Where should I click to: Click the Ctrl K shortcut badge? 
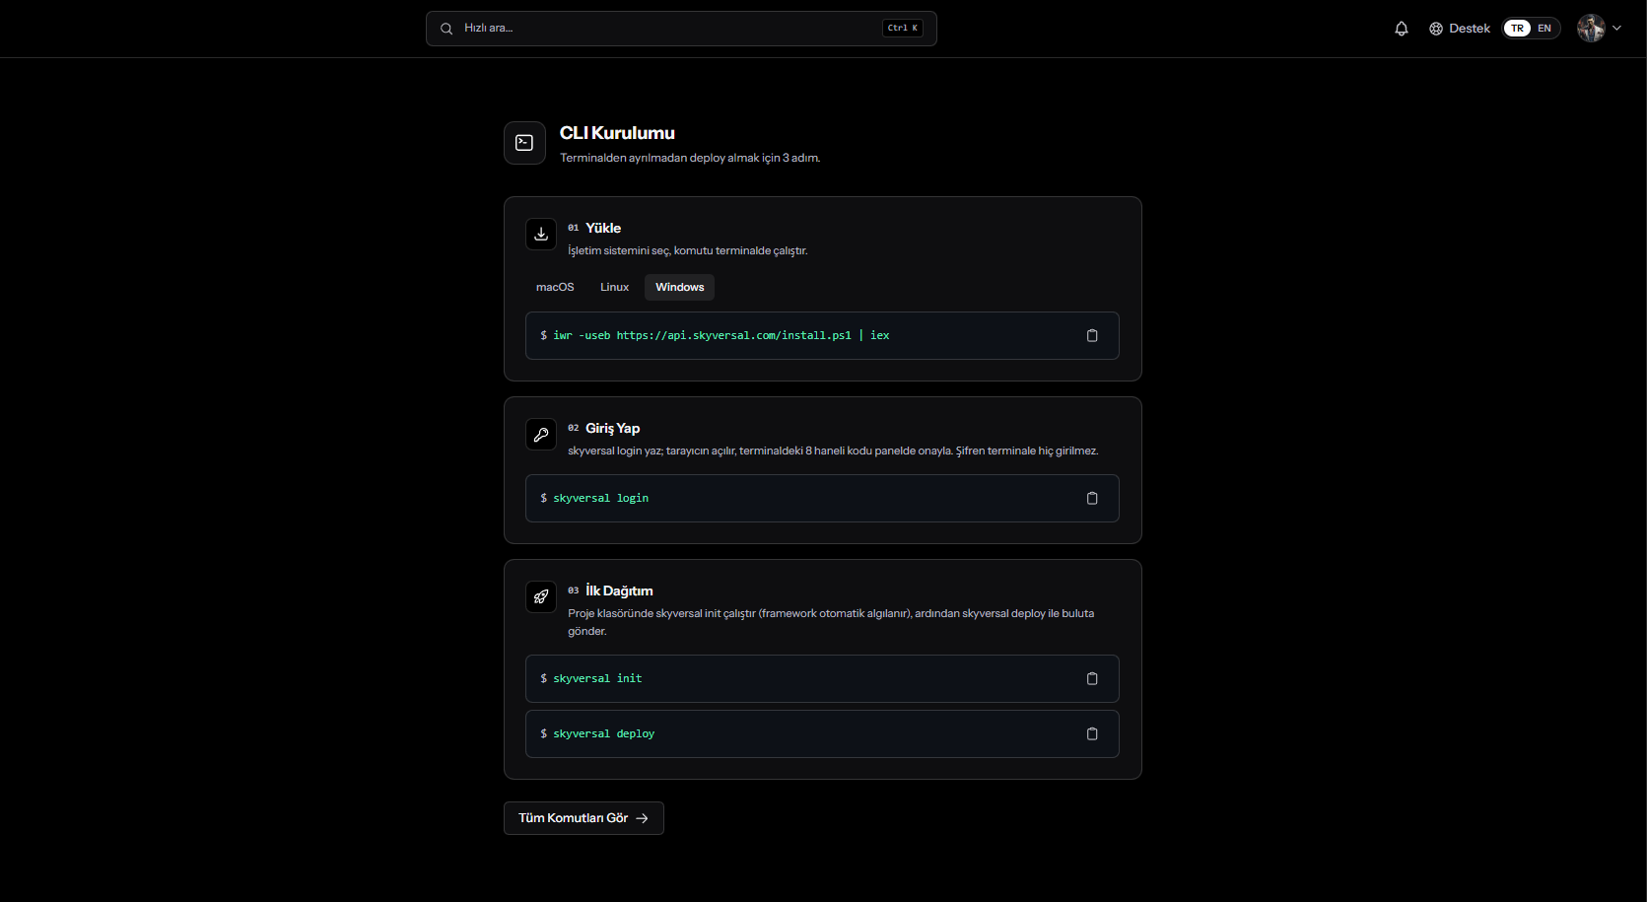(903, 29)
